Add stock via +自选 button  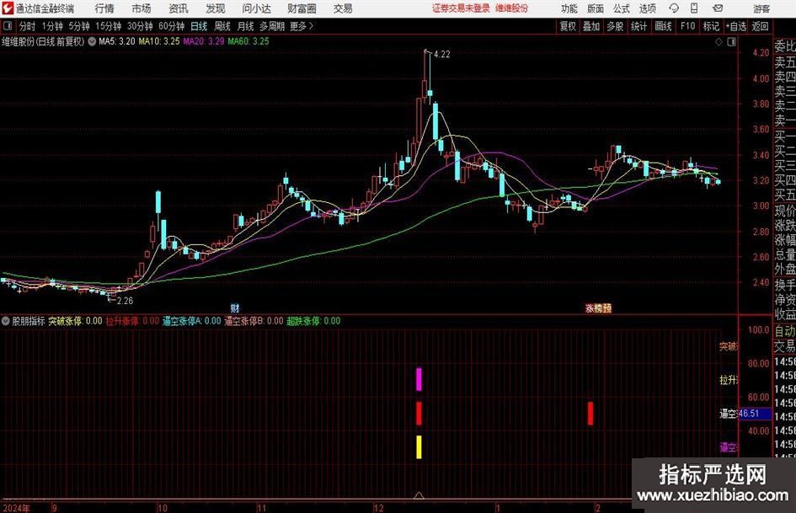[x=735, y=26]
